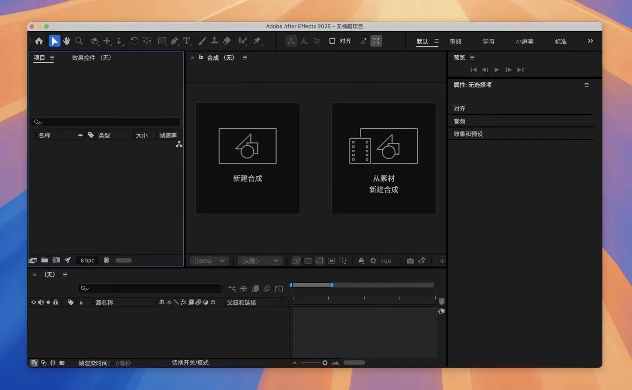Take a snapshot with camera icon
The height and width of the screenshot is (390, 632).
click(410, 261)
